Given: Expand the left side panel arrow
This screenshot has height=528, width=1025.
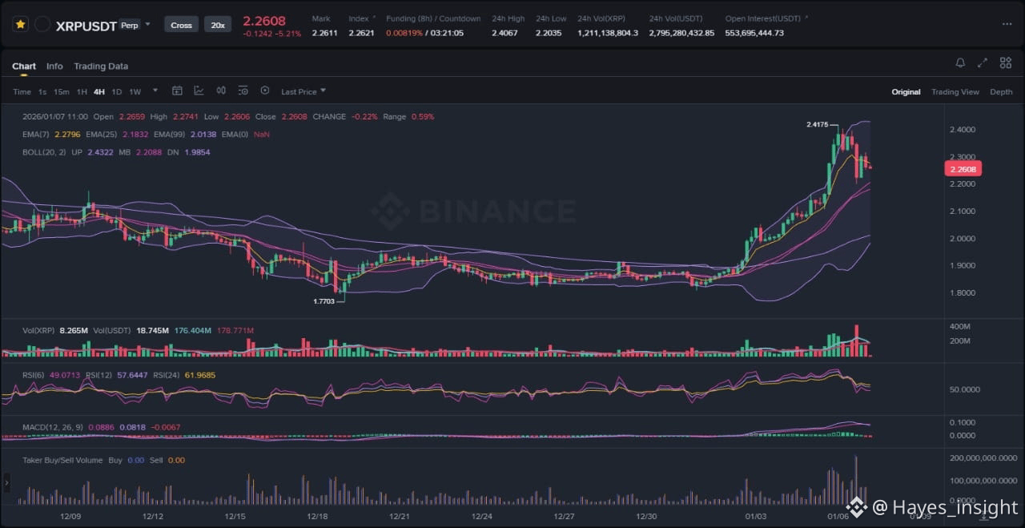Looking at the screenshot, I should (x=7, y=482).
